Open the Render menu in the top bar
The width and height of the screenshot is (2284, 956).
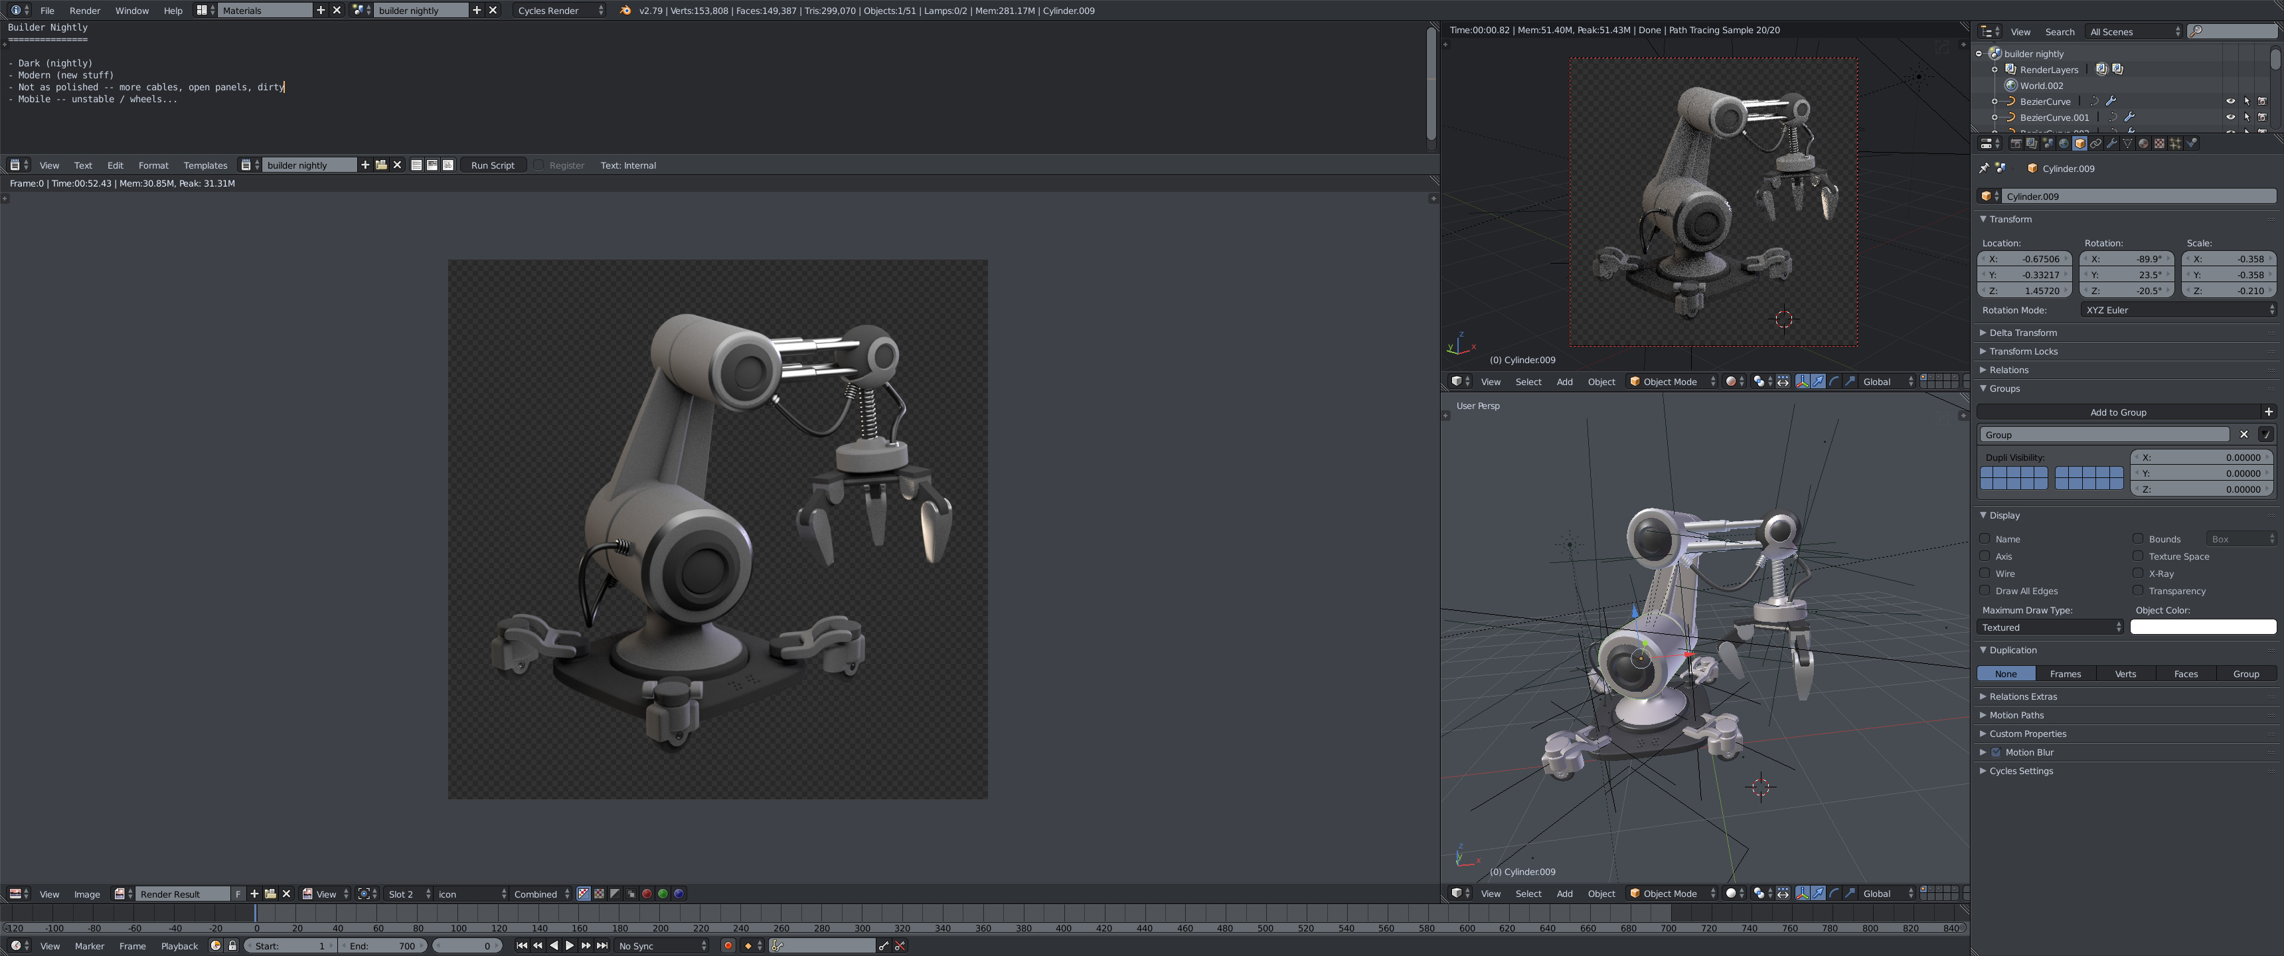[84, 11]
